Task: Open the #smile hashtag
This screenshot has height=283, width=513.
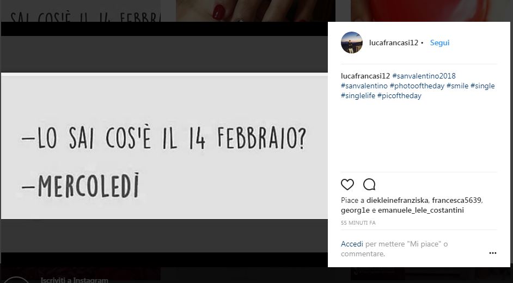Action: pos(457,86)
